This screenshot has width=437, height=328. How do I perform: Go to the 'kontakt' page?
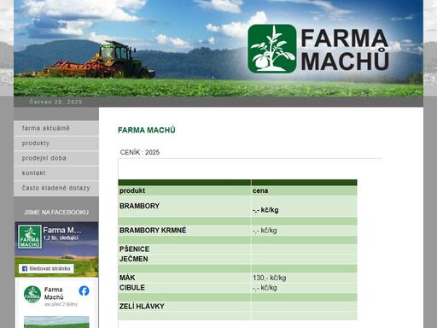pyautogui.click(x=56, y=173)
